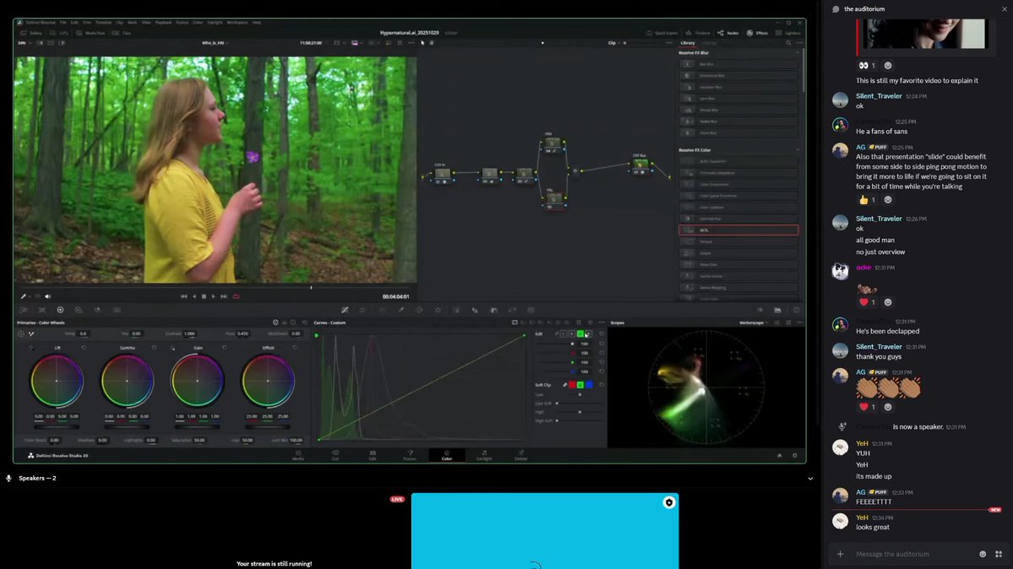Screen dimensions: 1013x569
Task: Open the Vectorscope scope type dropdown
Action: [754, 322]
